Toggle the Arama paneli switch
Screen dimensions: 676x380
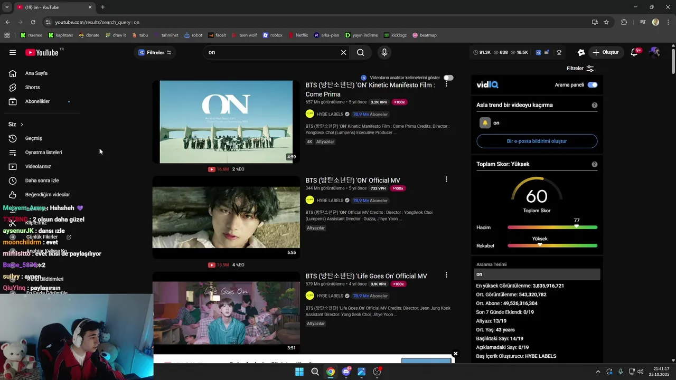593,85
